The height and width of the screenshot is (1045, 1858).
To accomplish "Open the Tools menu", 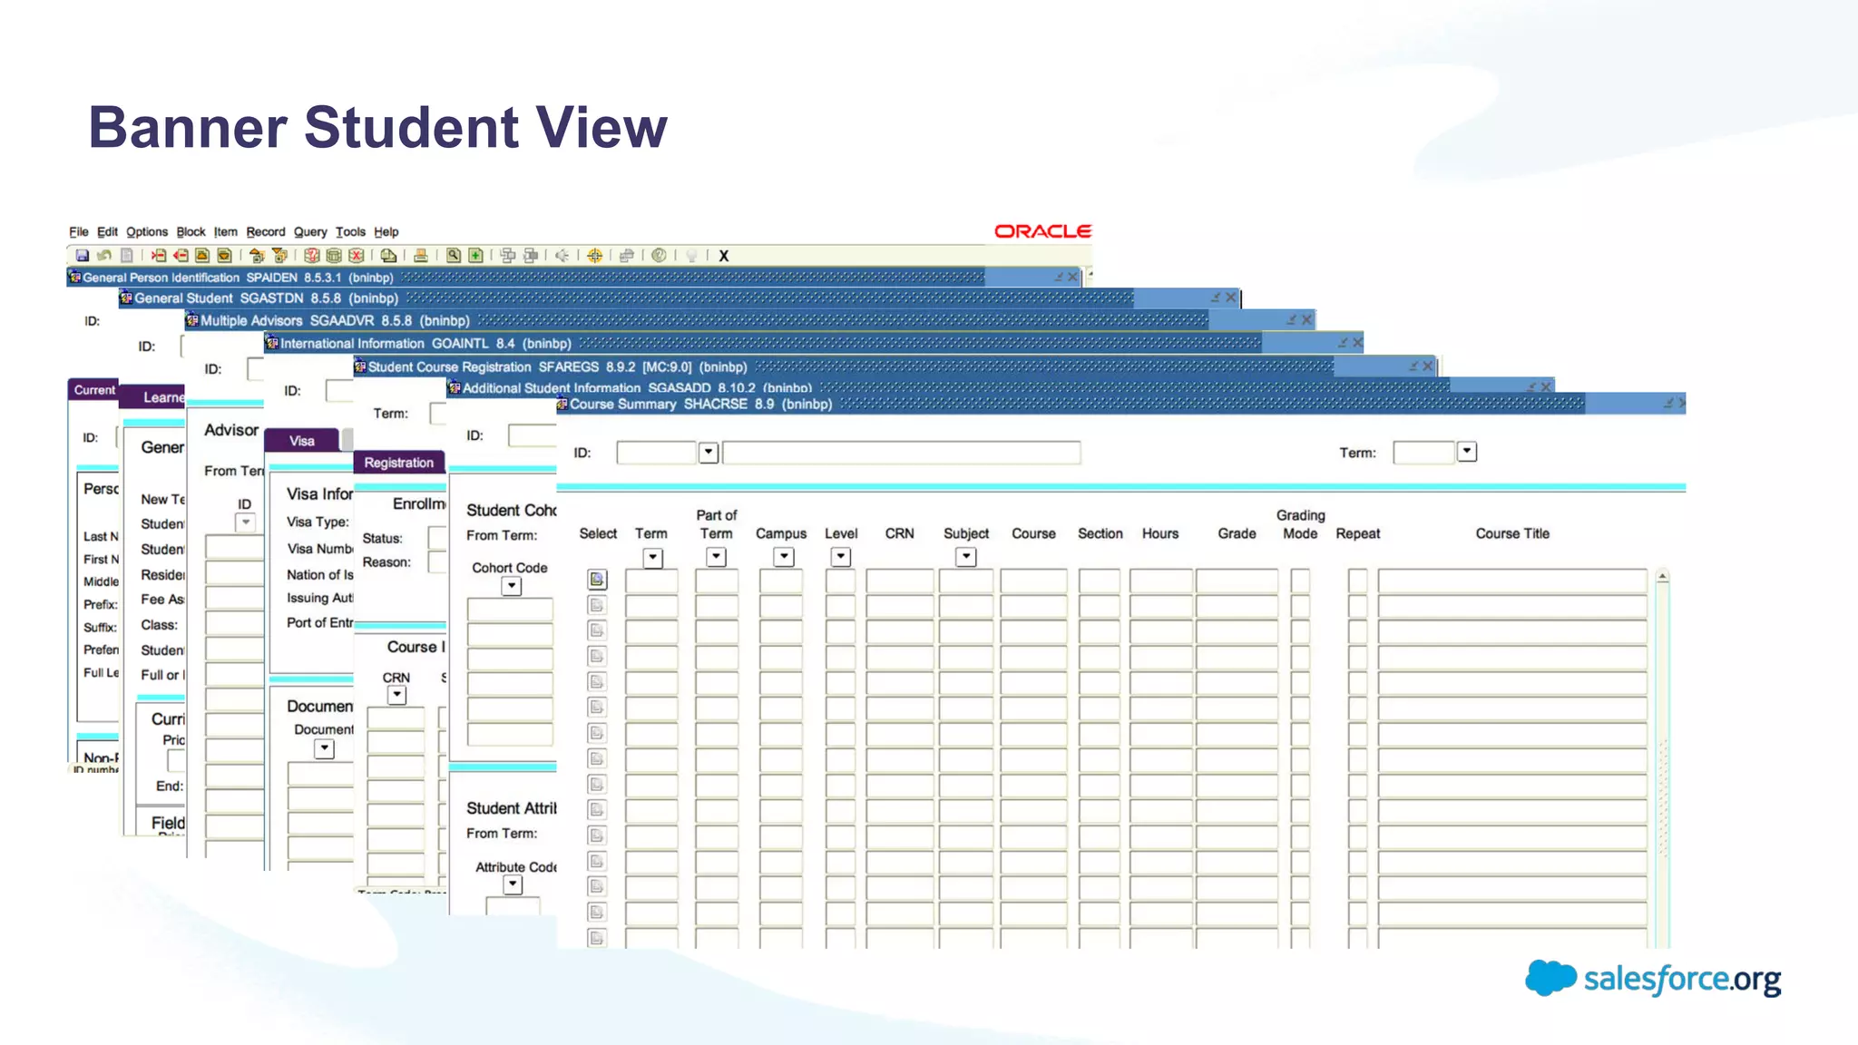I will pyautogui.click(x=350, y=232).
